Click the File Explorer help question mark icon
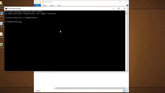This screenshot has height=93, width=165. (x=127, y=5)
